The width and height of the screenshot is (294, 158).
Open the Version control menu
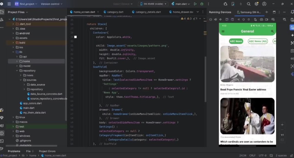click(51, 4)
